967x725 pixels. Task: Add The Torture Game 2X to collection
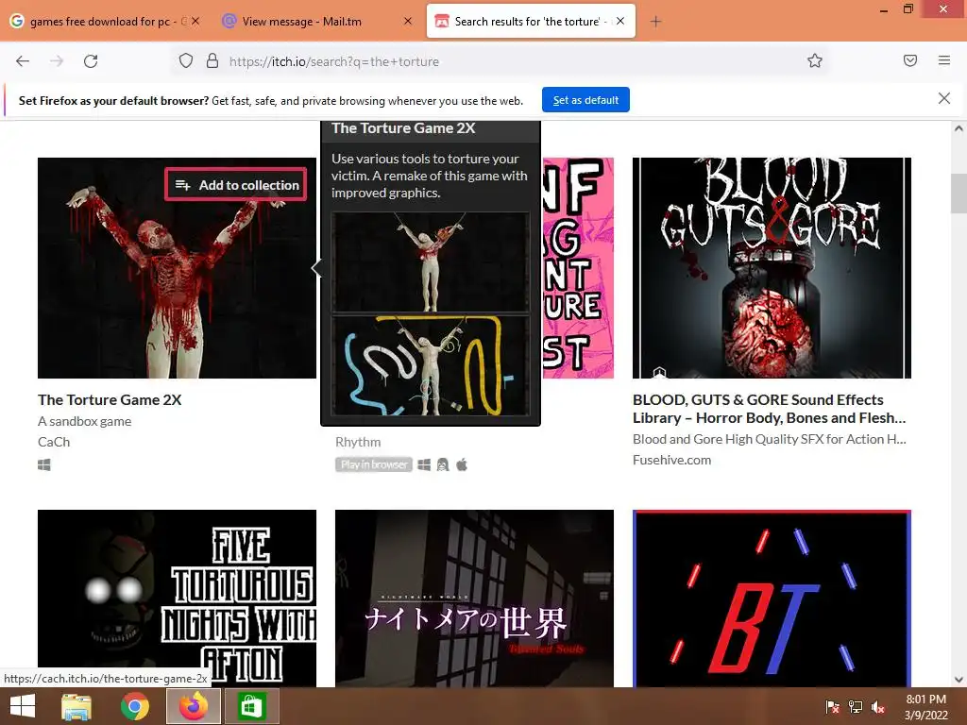(x=236, y=185)
